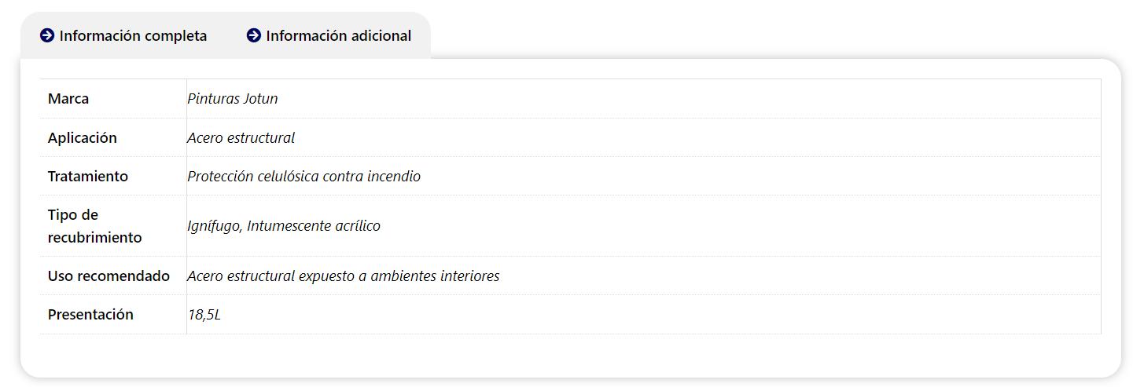Viewport: 1133px width, 387px height.
Task: Select the Presentación row label
Action: click(90, 315)
